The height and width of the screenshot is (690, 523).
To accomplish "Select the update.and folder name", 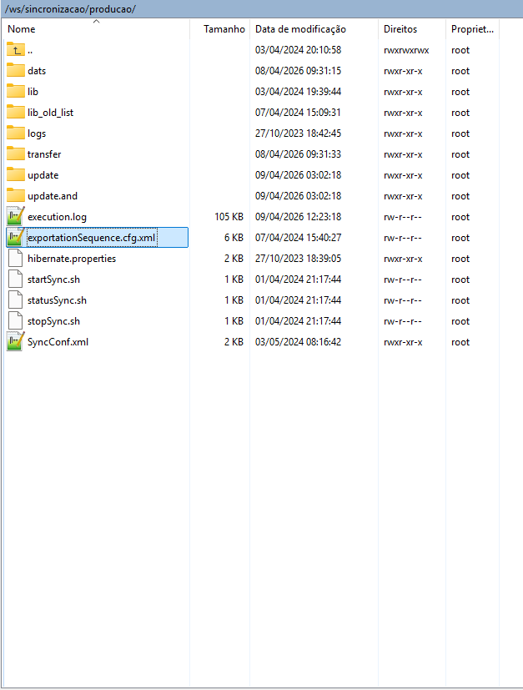I will pyautogui.click(x=53, y=196).
